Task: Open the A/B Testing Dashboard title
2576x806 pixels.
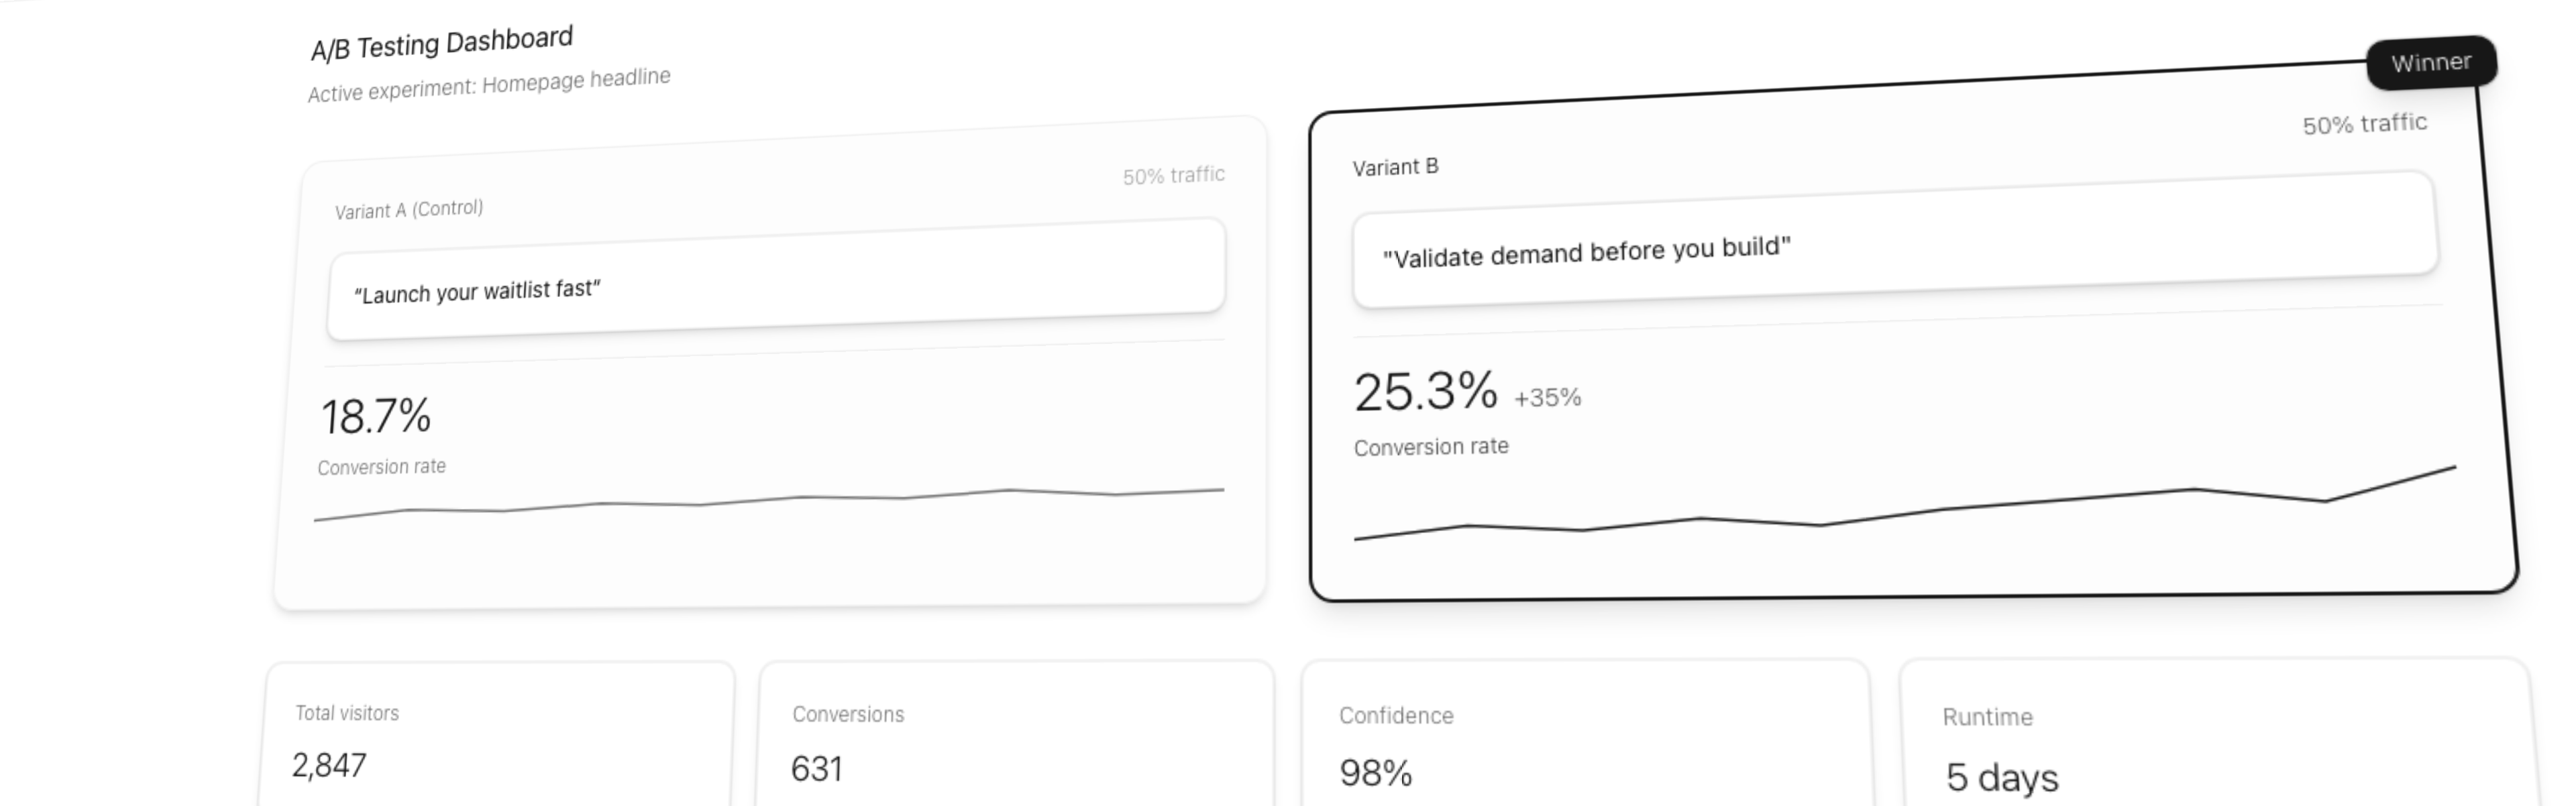Action: click(x=441, y=38)
